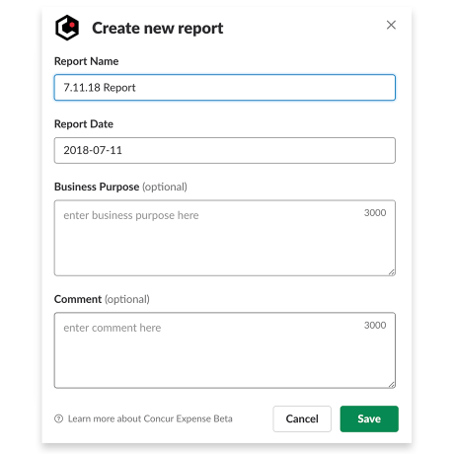Image resolution: width=454 pixels, height=454 pixels.
Task: Click into the comment text area
Action: (225, 350)
